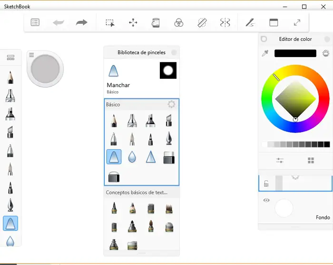The height and width of the screenshot is (265, 333).
Task: Click the fullscreen expand arrows icon
Action: (x=297, y=22)
